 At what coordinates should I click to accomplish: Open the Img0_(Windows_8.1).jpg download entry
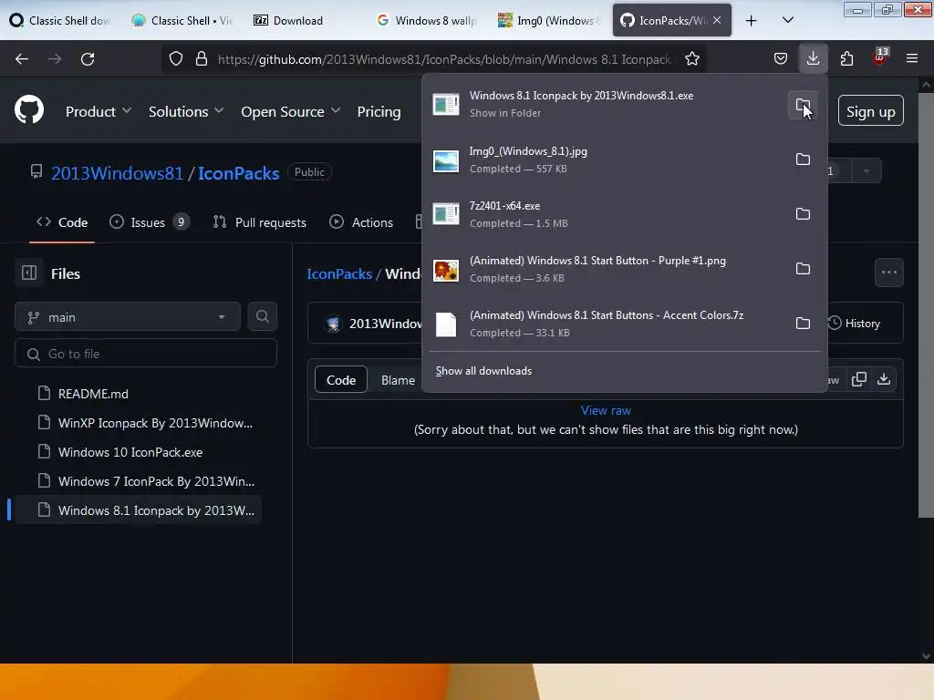click(x=607, y=160)
